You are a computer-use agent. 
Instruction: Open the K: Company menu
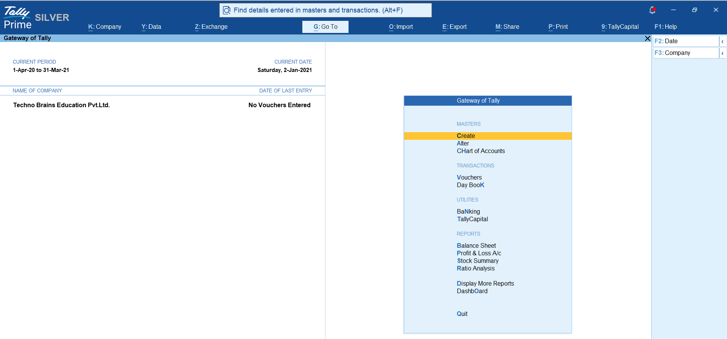pyautogui.click(x=105, y=27)
